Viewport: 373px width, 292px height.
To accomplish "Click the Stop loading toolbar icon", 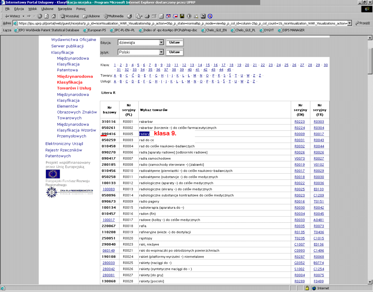I will (40, 16).
